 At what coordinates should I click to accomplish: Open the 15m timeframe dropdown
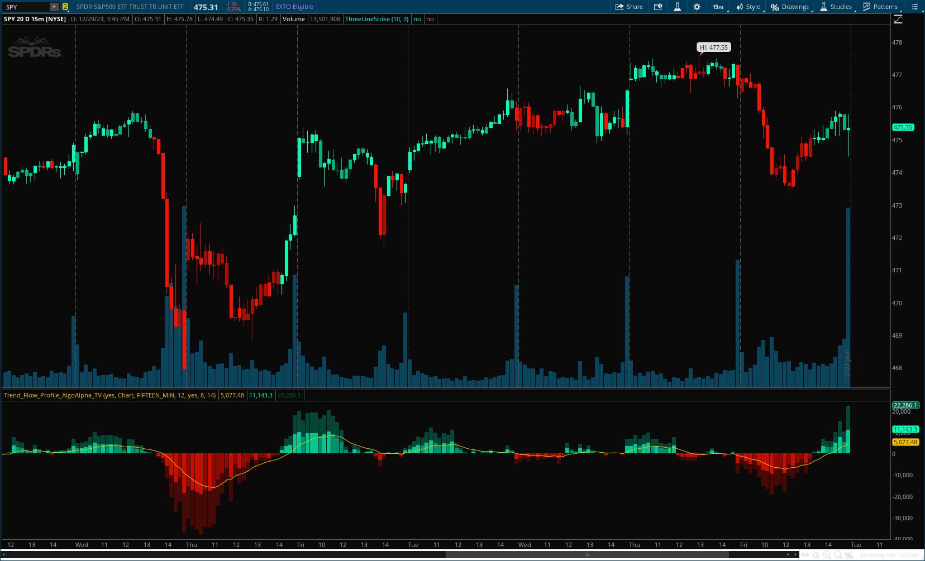click(719, 7)
